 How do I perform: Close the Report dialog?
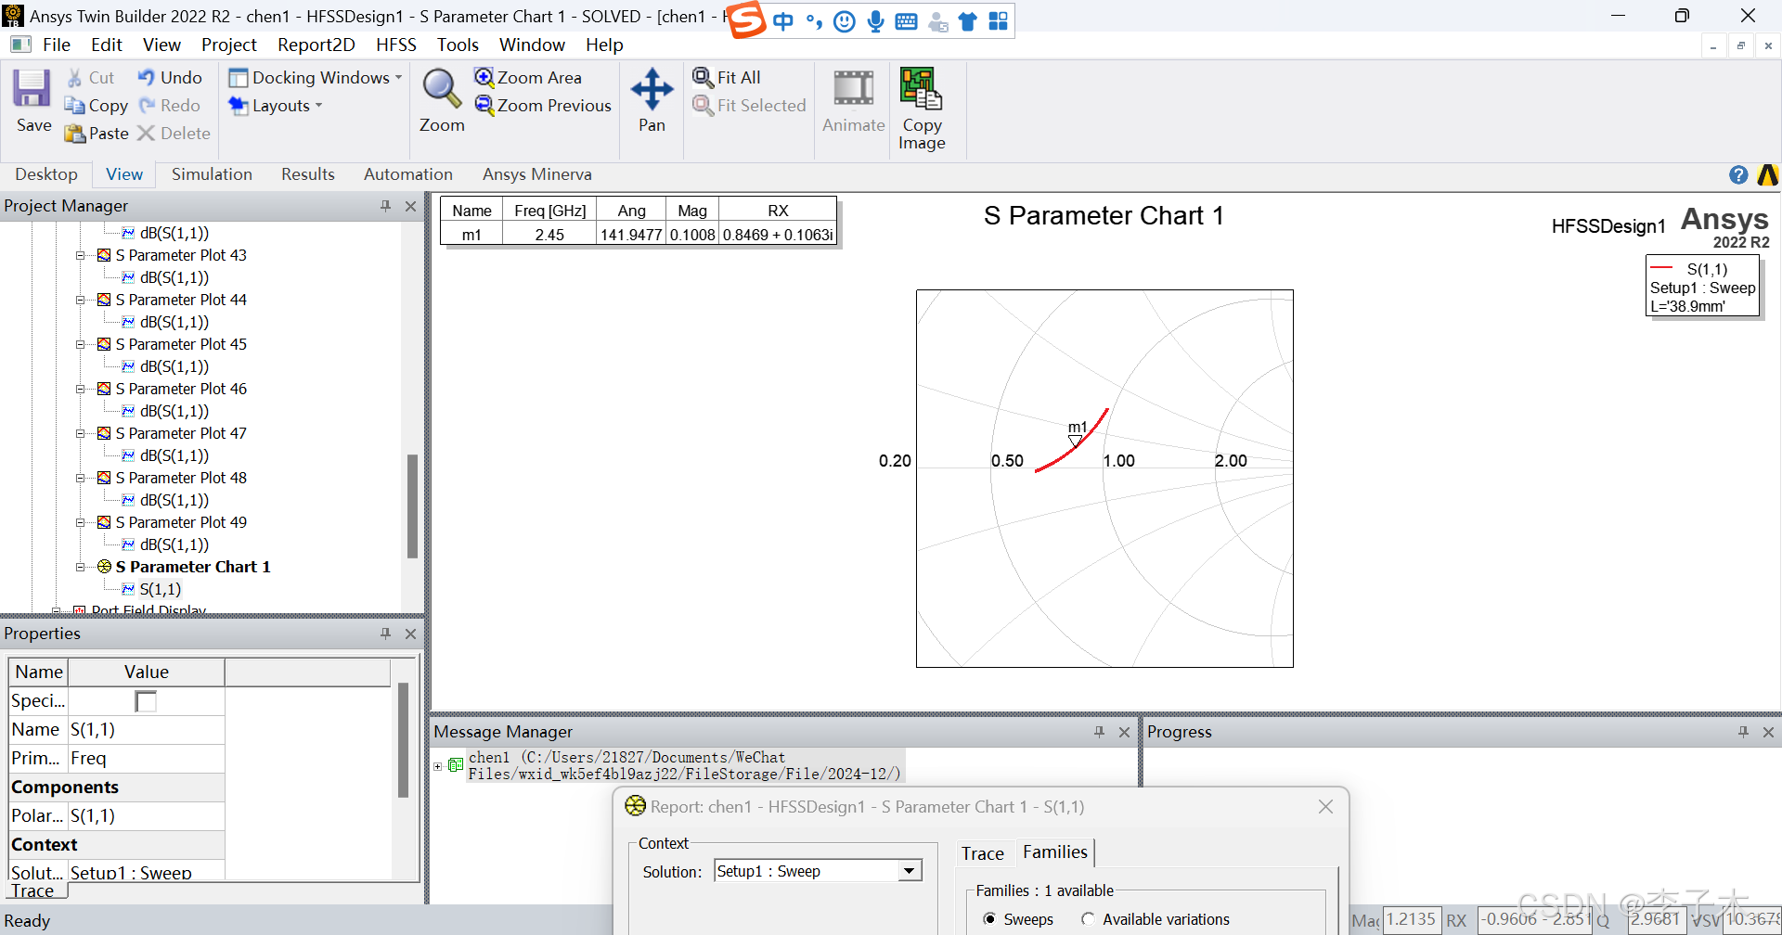[x=1325, y=807]
